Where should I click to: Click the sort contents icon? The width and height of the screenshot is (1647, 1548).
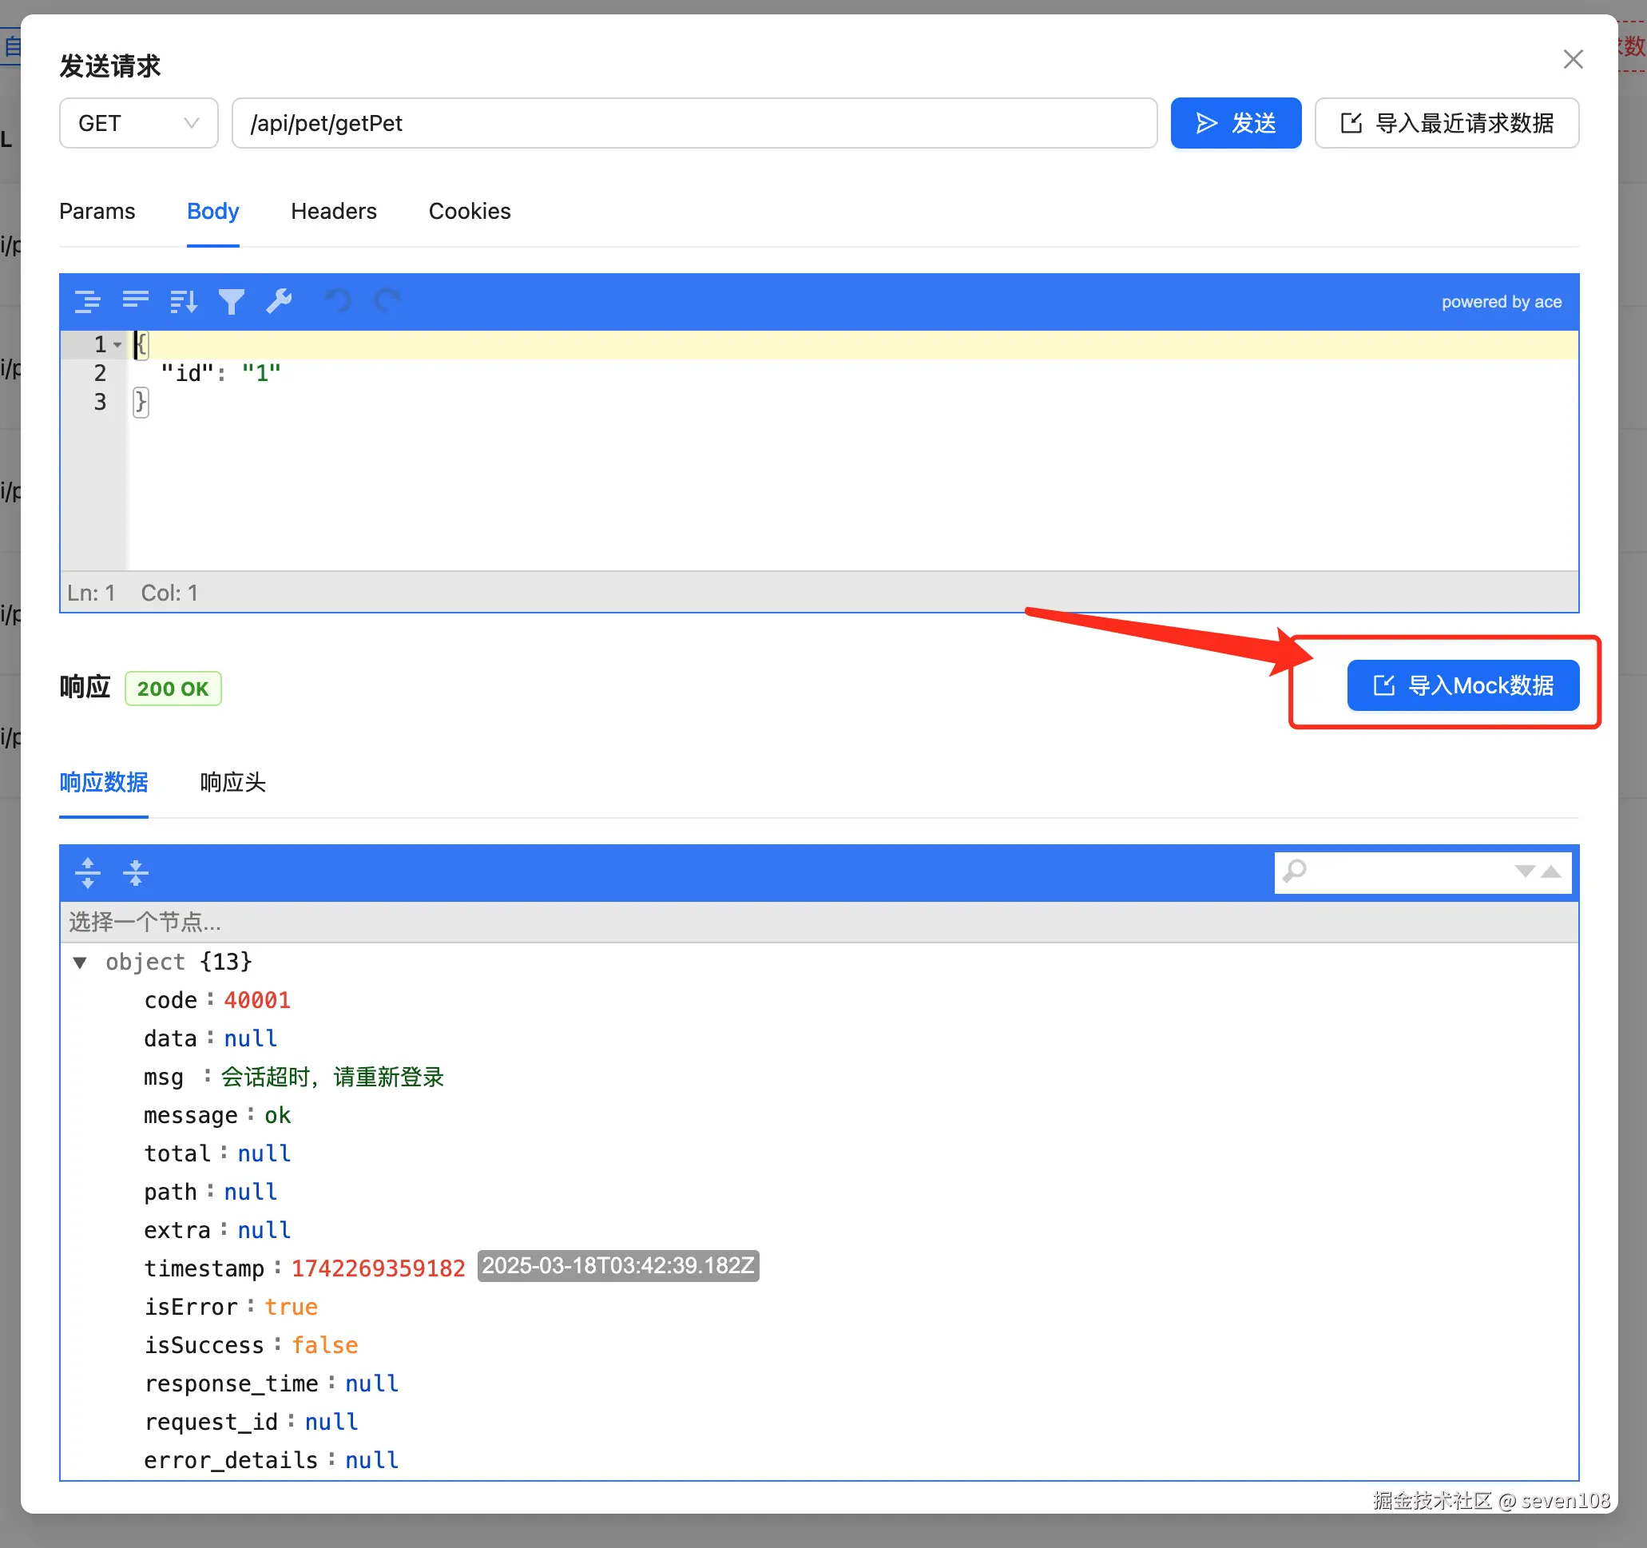(x=183, y=302)
